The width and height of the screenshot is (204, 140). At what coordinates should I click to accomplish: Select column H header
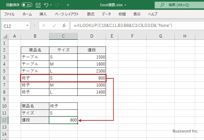(185, 36)
